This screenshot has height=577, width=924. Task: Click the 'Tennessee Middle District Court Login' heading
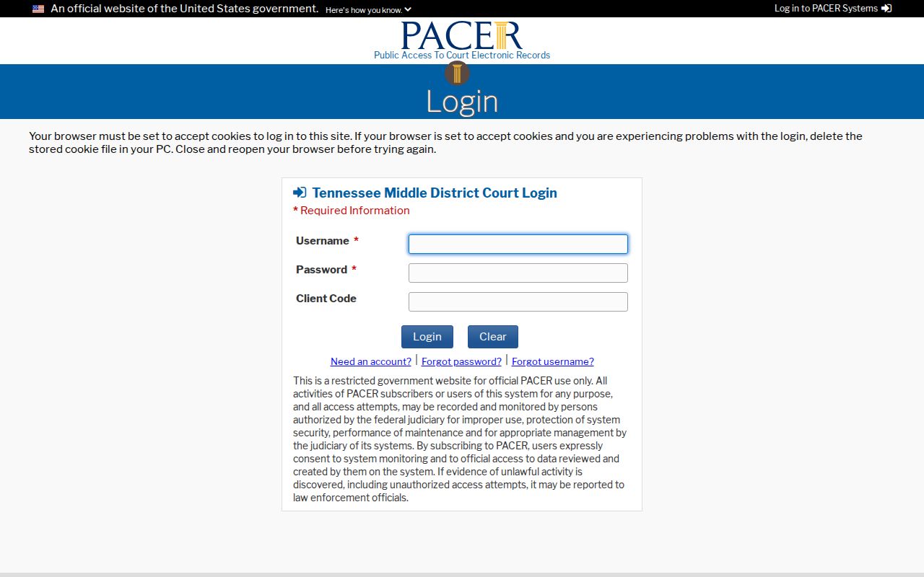(435, 193)
